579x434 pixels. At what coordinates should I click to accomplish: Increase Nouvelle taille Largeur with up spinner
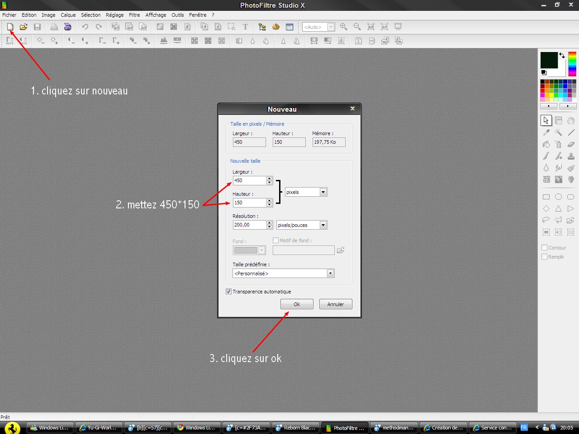(270, 179)
